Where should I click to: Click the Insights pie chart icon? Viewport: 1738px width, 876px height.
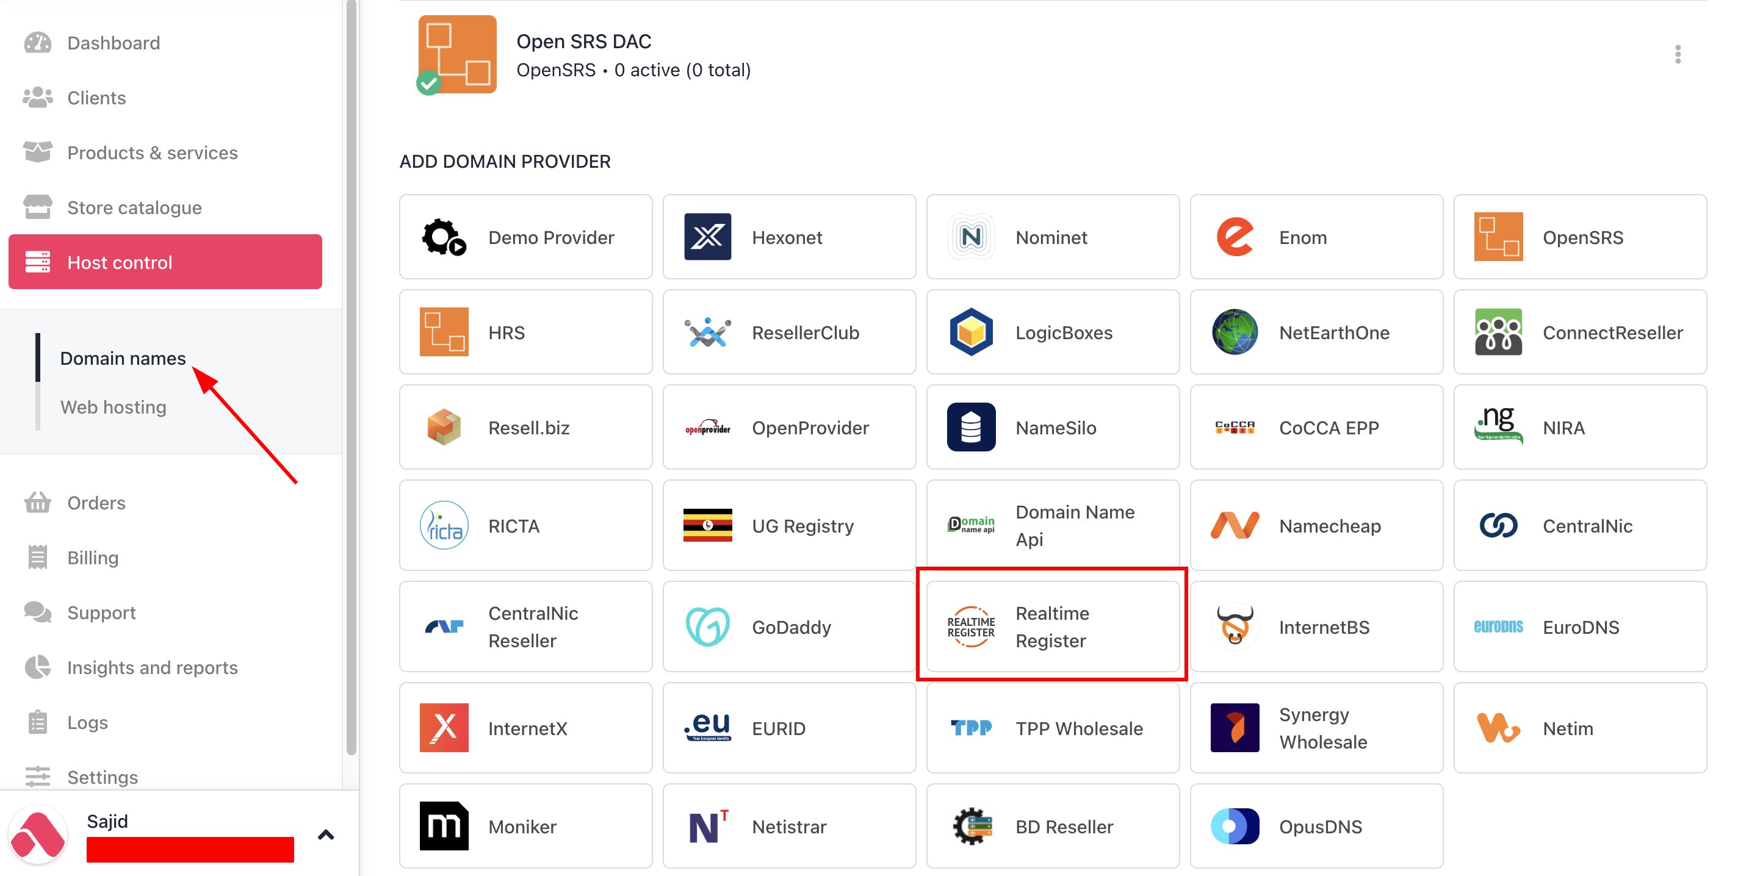(x=38, y=667)
